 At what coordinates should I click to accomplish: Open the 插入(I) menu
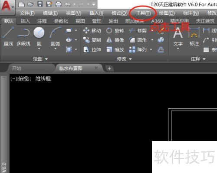(x=96, y=13)
